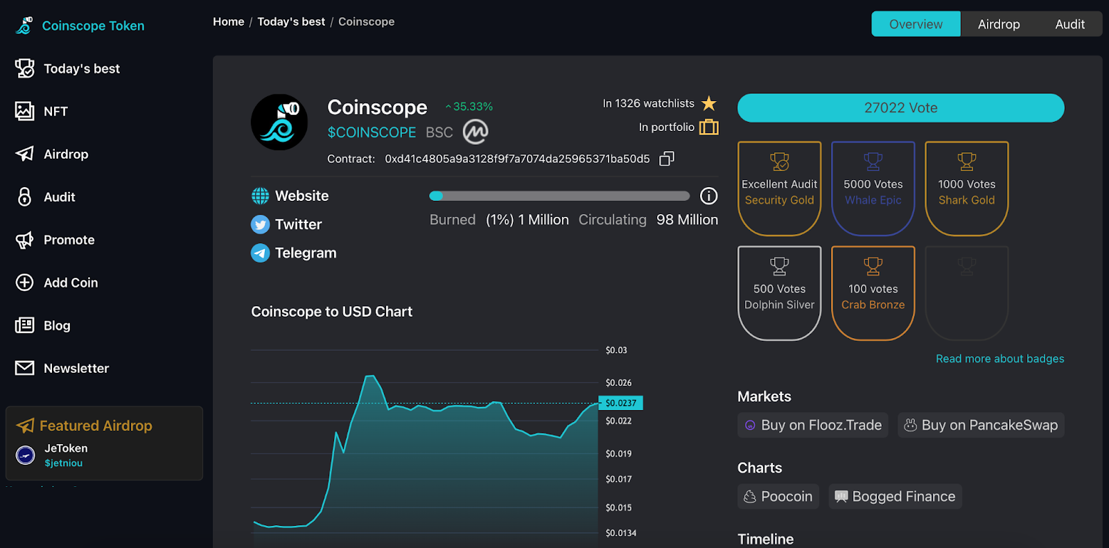Image resolution: width=1109 pixels, height=548 pixels.
Task: Click Buy on Flooz.Trade button
Action: [x=814, y=425]
